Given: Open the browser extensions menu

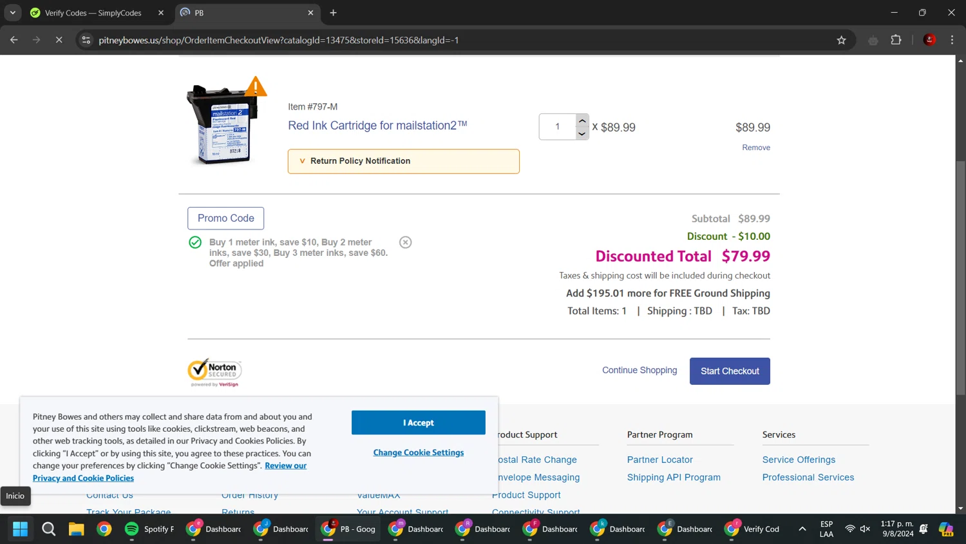Looking at the screenshot, I should [896, 40].
